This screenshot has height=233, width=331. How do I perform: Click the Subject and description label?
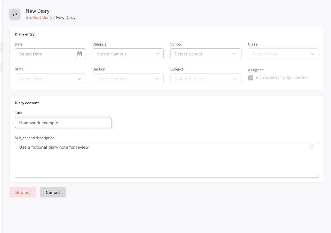coord(34,138)
